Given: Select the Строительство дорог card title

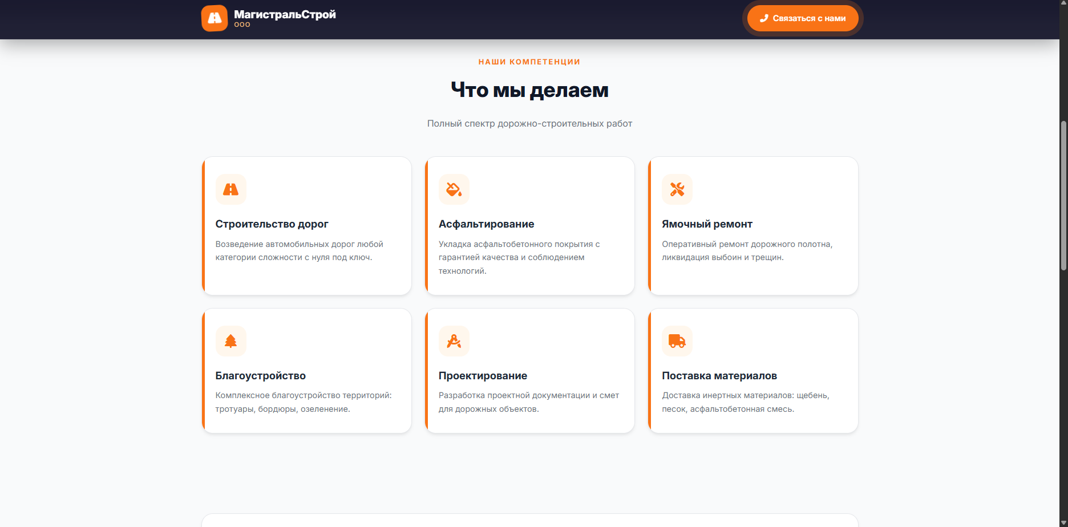Looking at the screenshot, I should (x=272, y=224).
